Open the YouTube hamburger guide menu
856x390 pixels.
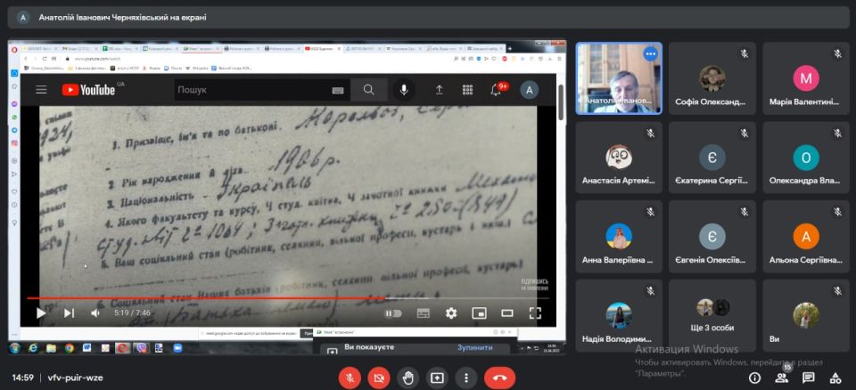click(x=42, y=89)
